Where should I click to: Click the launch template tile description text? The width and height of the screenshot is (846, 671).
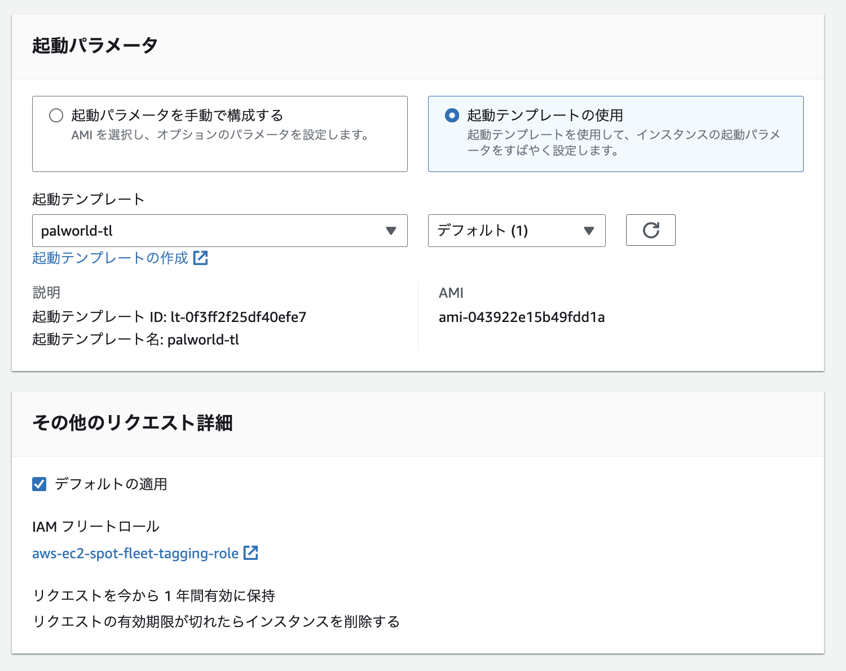point(623,143)
